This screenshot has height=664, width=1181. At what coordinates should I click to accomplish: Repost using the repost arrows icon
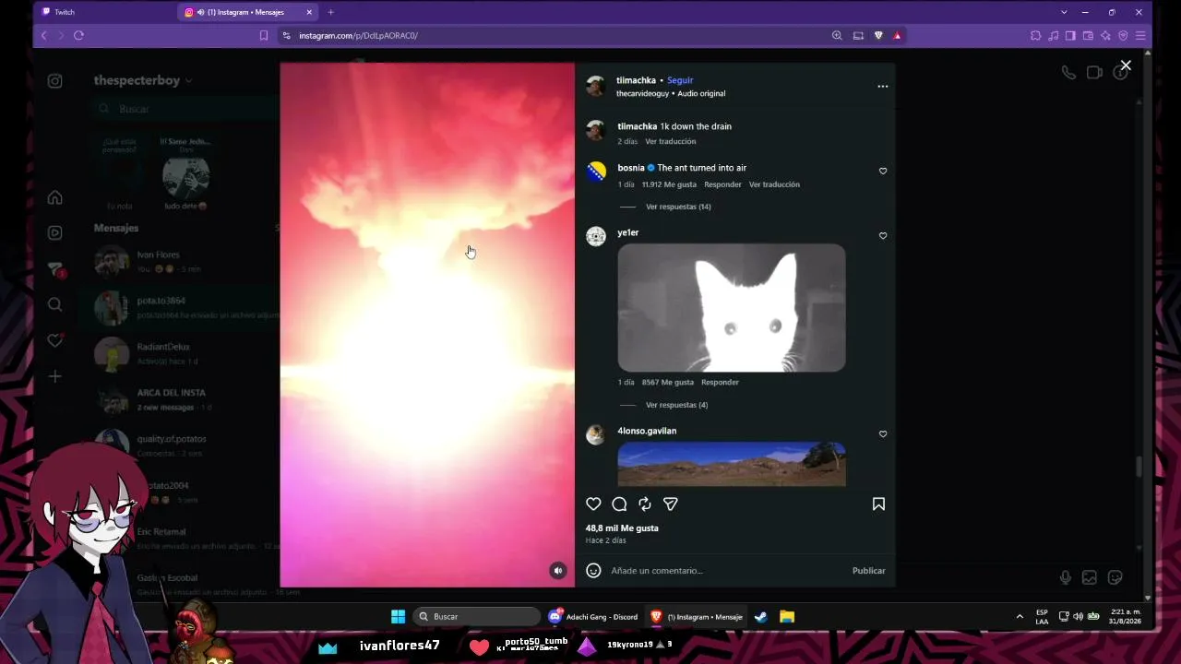tap(645, 504)
